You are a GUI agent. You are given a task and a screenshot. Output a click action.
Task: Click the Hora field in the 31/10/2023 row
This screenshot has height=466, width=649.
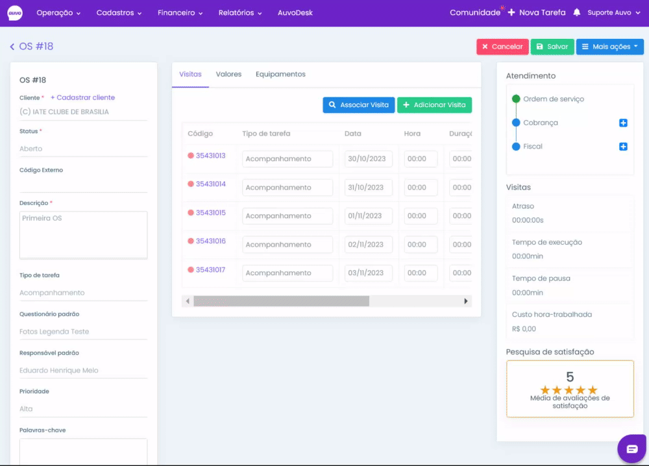pos(421,187)
